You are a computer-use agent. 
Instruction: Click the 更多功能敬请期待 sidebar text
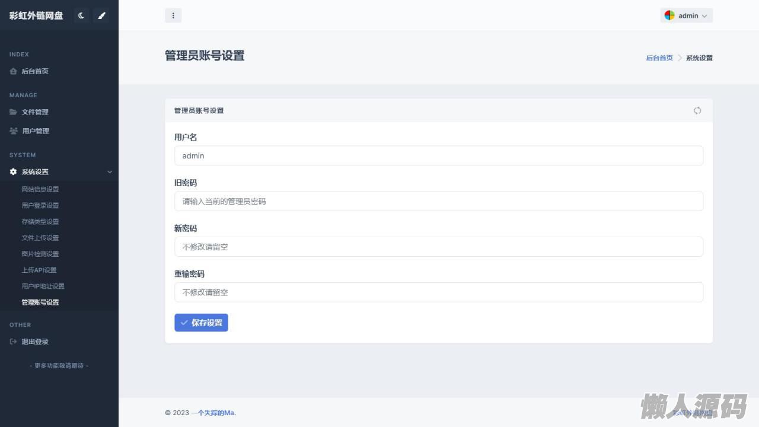(x=59, y=366)
